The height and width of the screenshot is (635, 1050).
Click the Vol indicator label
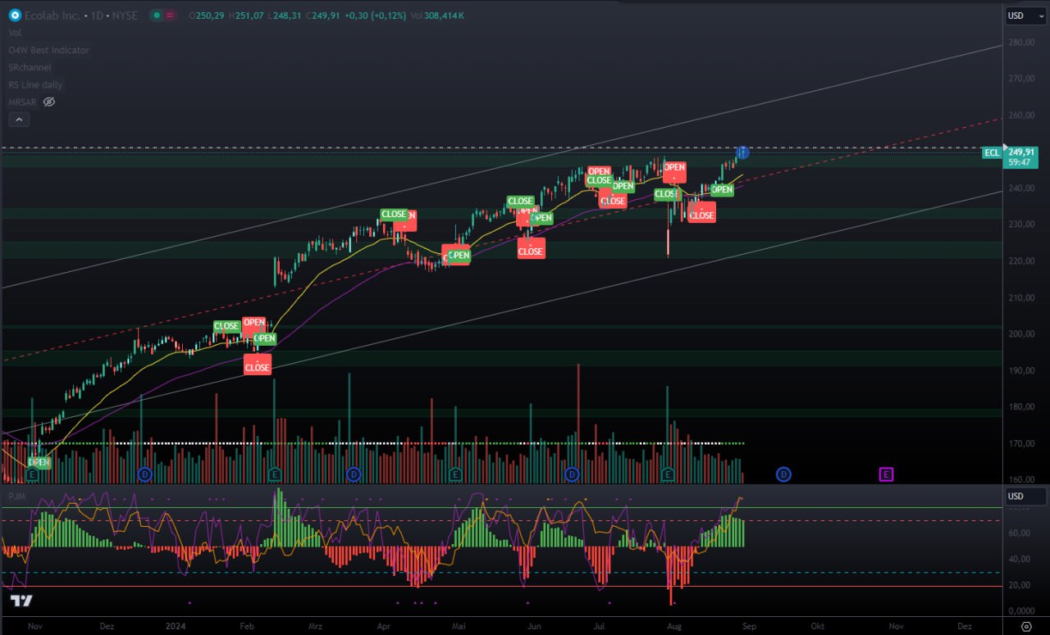[x=15, y=33]
